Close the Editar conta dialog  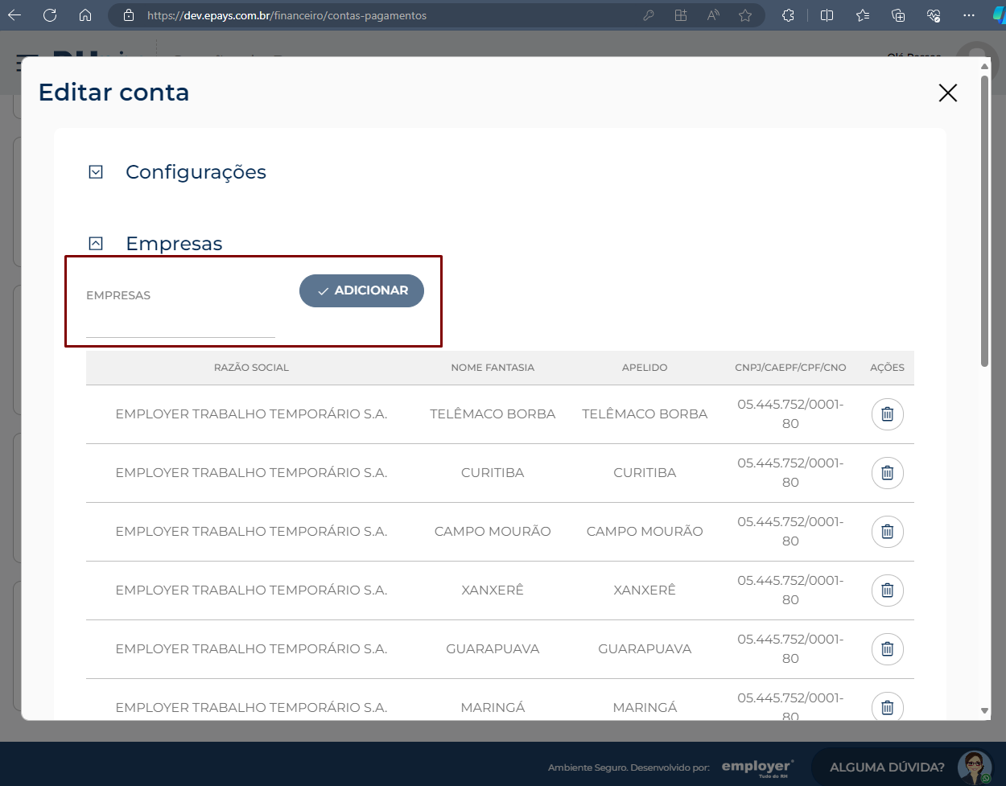point(948,93)
